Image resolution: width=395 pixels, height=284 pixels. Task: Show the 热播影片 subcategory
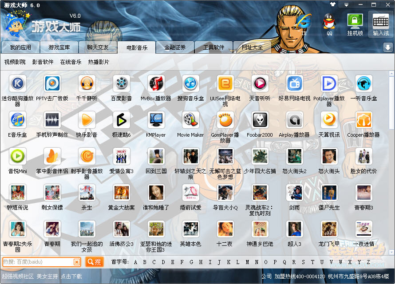(99, 62)
